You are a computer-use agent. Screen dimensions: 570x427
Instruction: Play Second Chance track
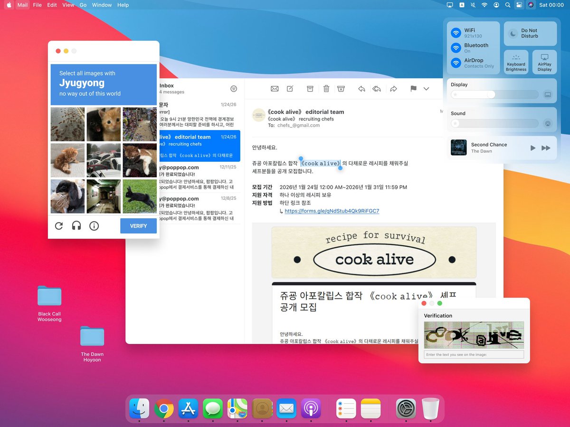[x=533, y=148]
